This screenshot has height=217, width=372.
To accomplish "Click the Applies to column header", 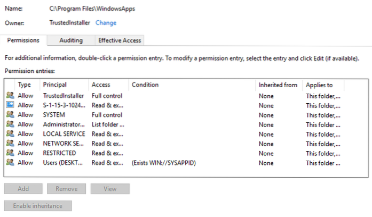I will 319,85.
